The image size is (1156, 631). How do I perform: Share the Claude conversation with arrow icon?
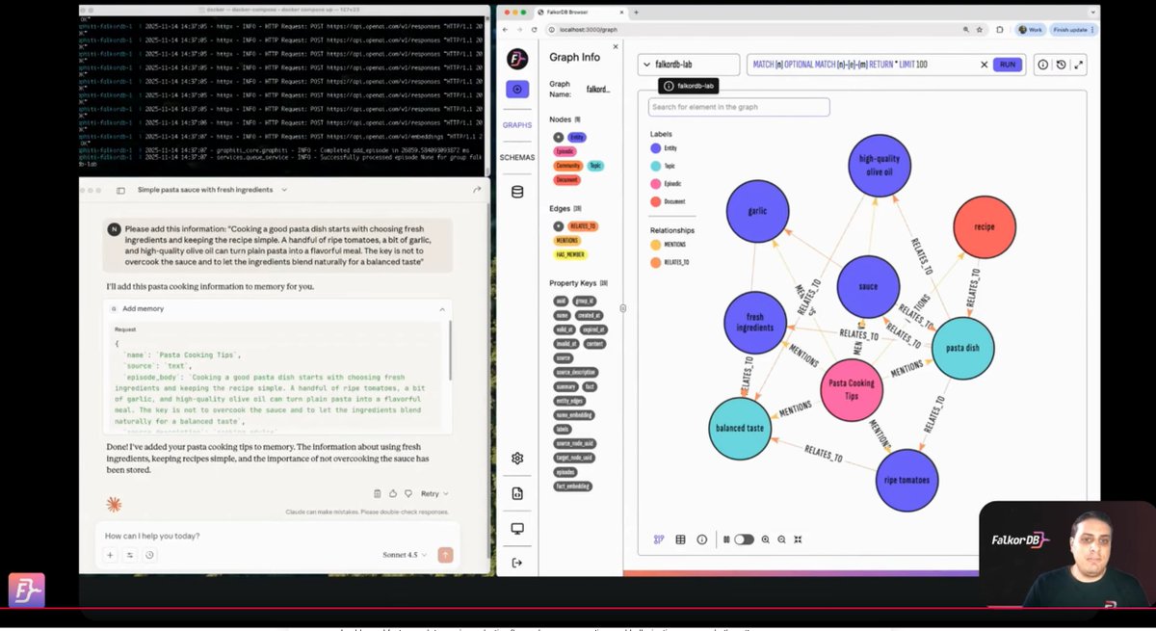[477, 191]
